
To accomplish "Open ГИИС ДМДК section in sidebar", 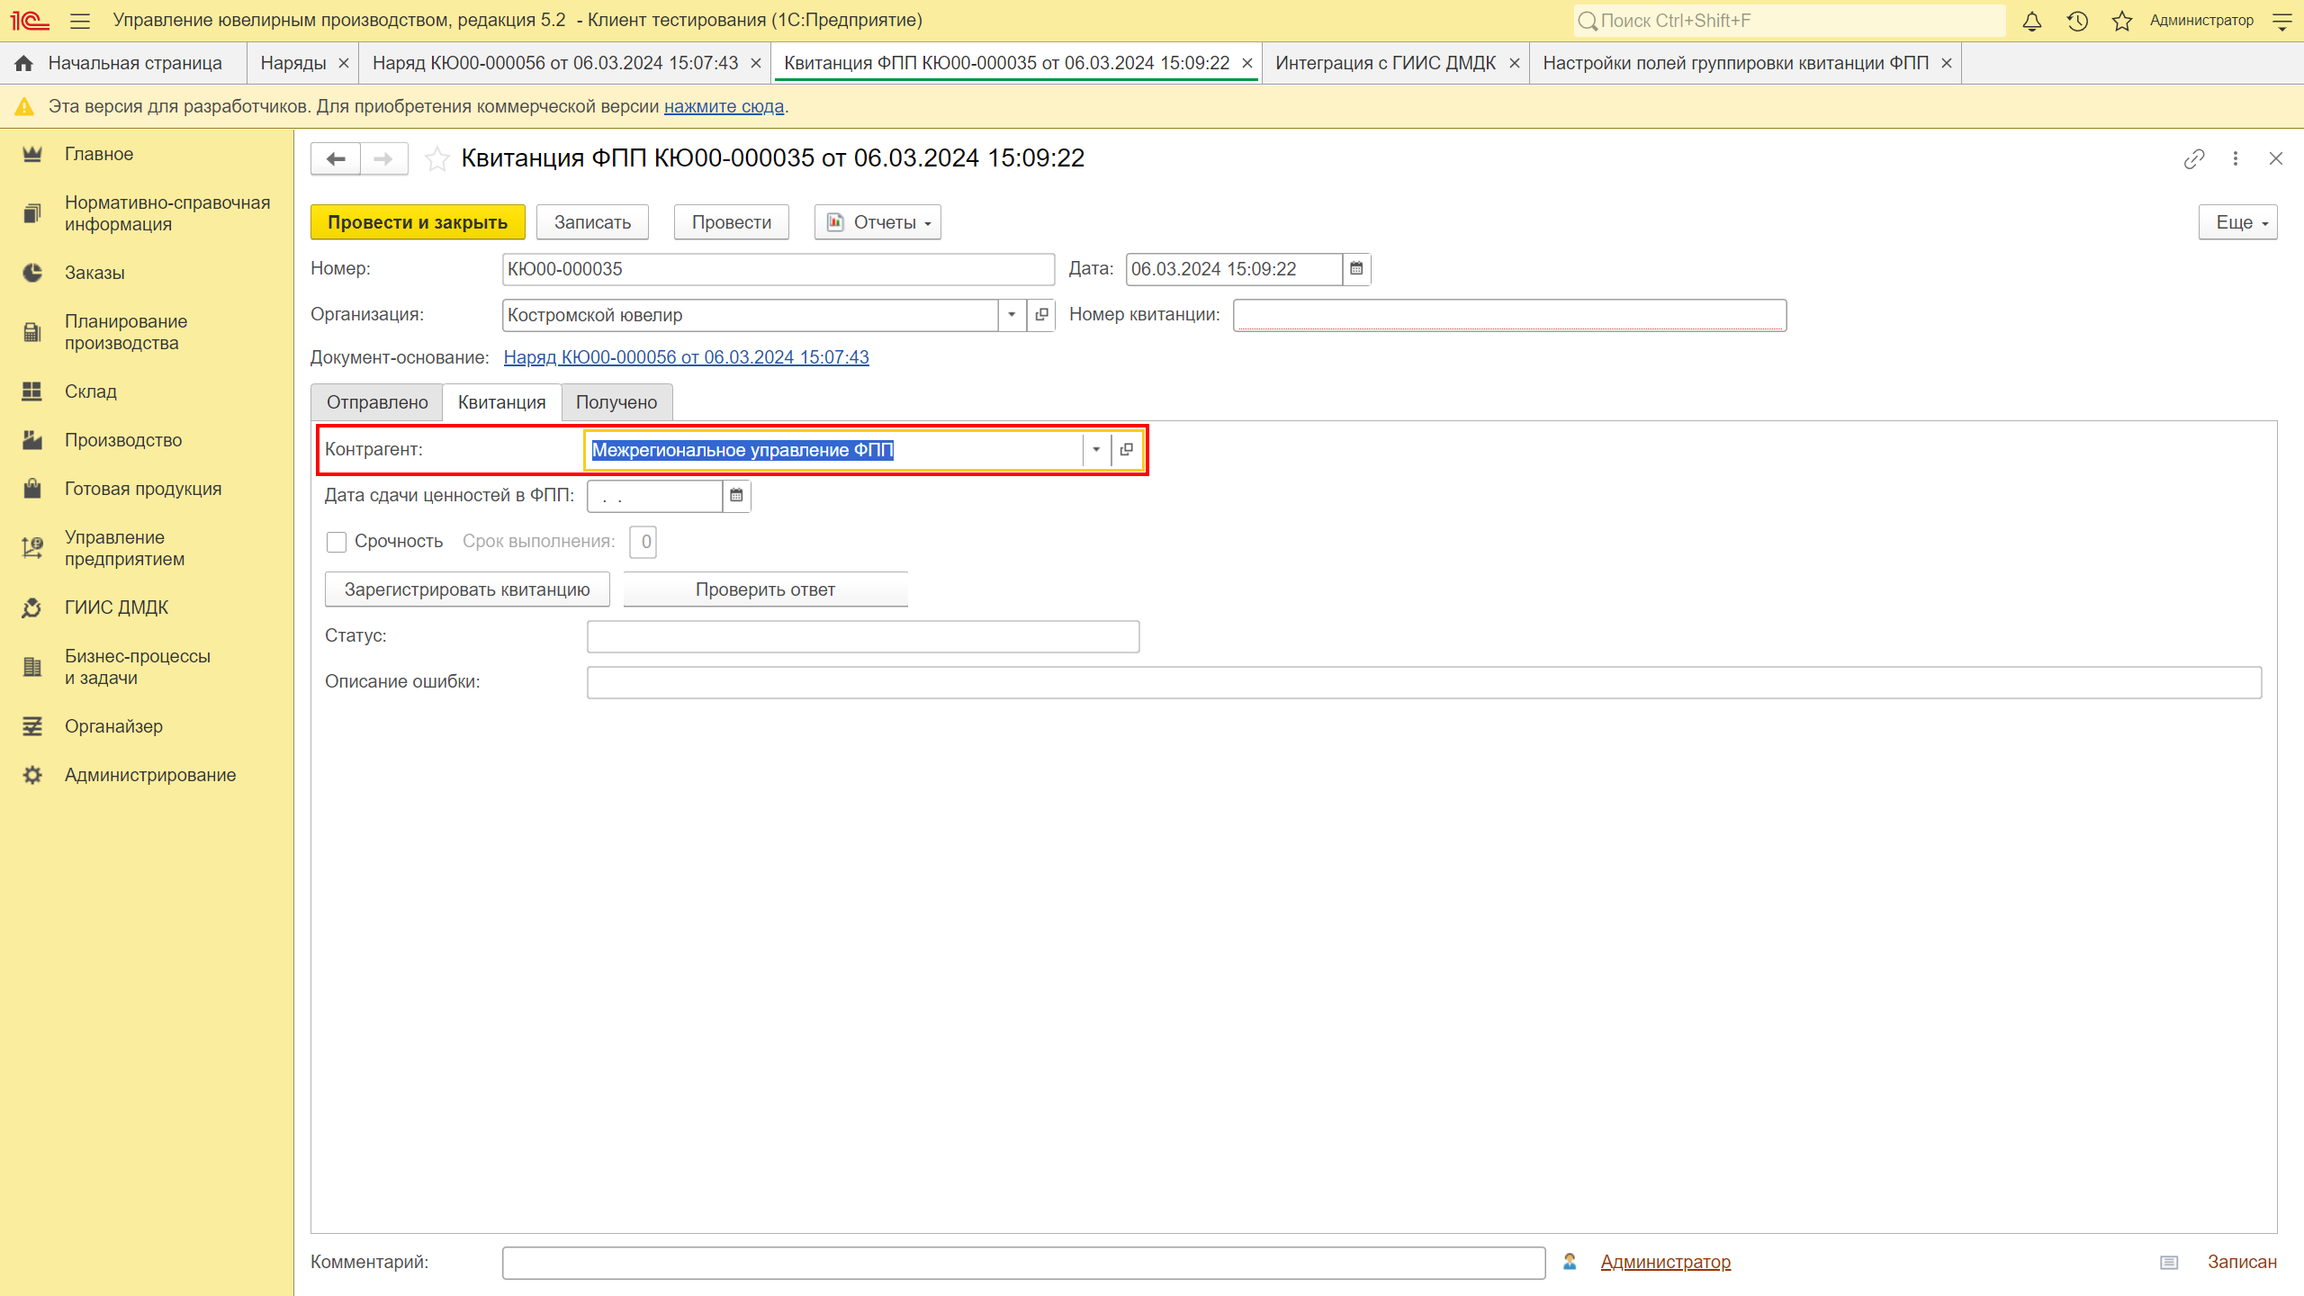I will (x=117, y=607).
